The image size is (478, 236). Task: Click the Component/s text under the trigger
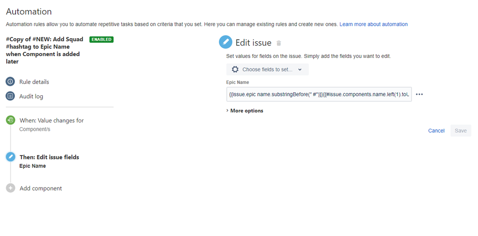click(35, 129)
